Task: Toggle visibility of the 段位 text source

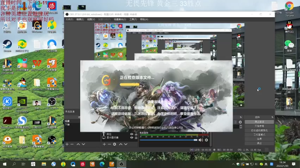Action: tap(132, 134)
